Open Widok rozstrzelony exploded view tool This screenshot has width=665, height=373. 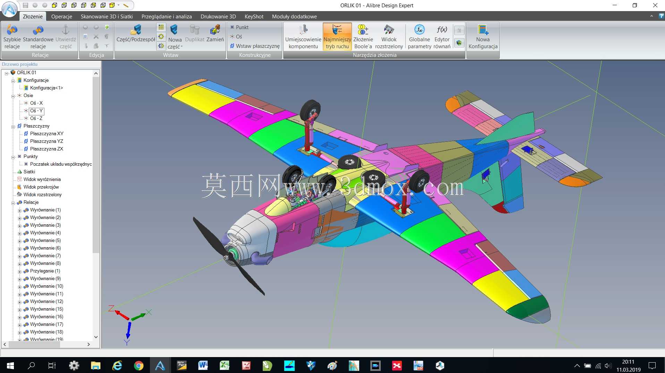[389, 37]
